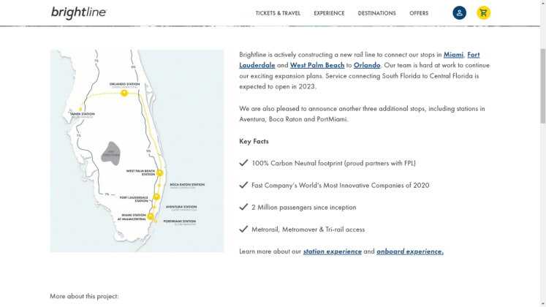Open the Experience menu

click(x=329, y=13)
